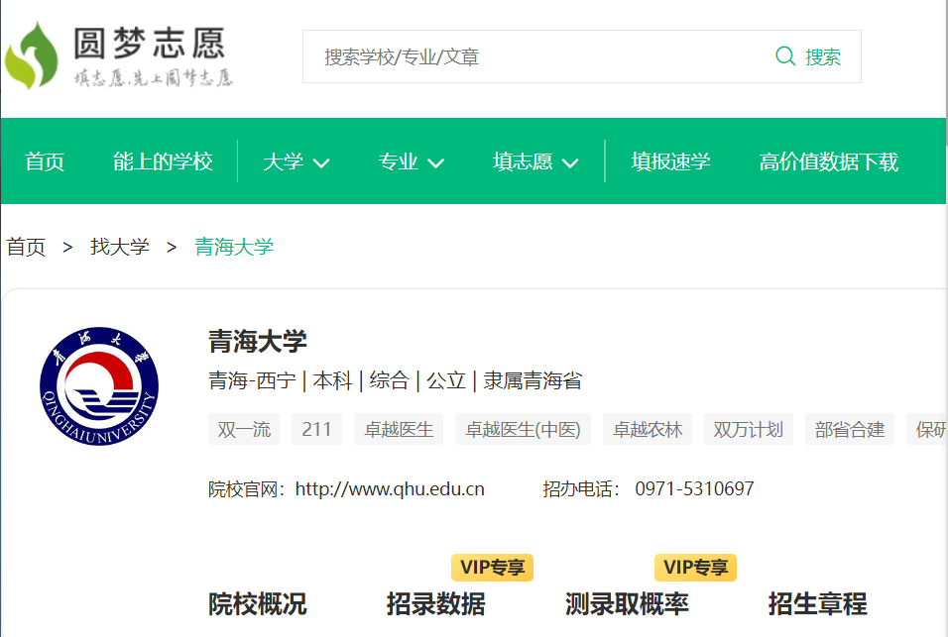Click the green 搜索 button text
948x637 pixels.
tap(823, 56)
